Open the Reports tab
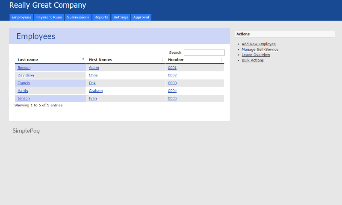The width and height of the screenshot is (342, 205). tap(101, 18)
